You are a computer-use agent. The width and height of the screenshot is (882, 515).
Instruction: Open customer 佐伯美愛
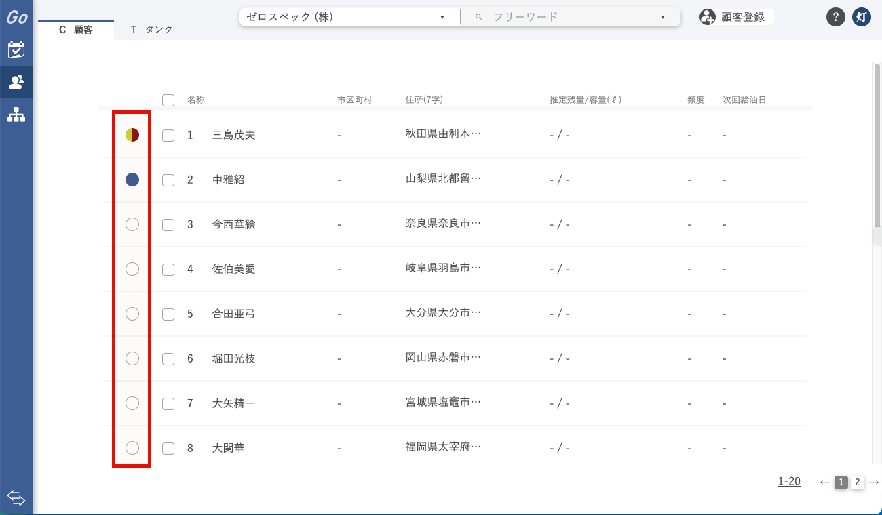tap(234, 269)
